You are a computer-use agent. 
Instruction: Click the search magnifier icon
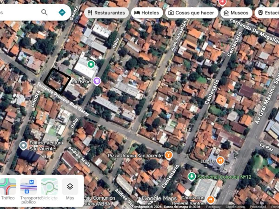click(x=44, y=13)
